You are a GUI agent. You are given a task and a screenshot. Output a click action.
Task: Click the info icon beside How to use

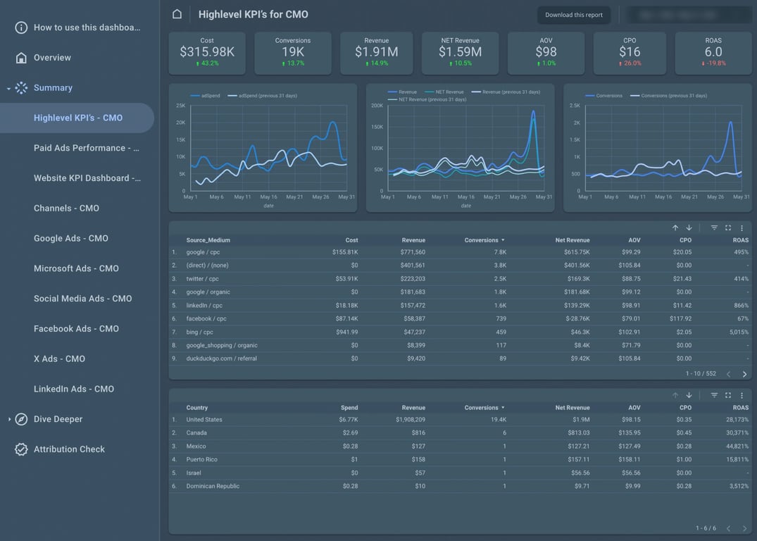pyautogui.click(x=21, y=27)
